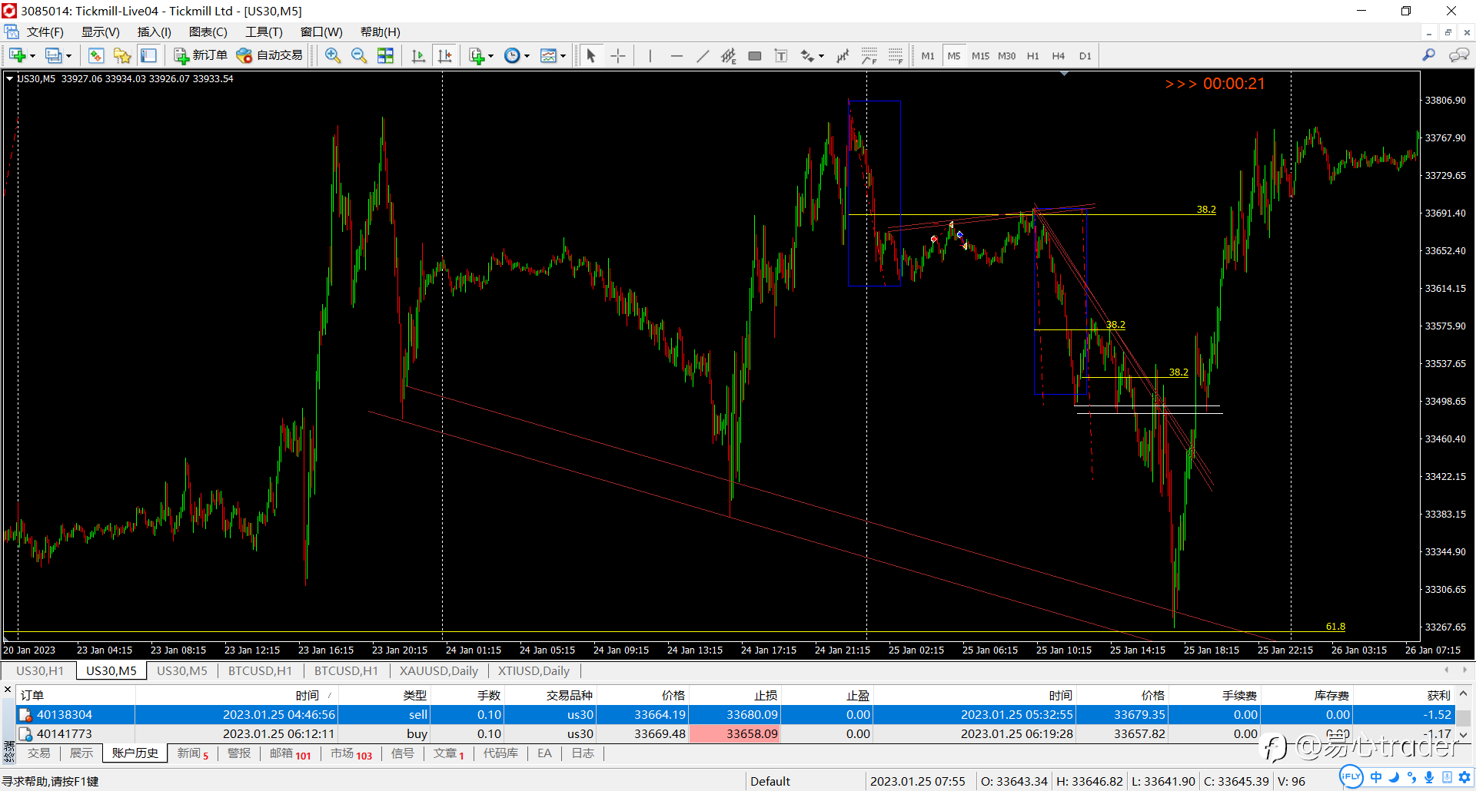Create a new chart via toolbar icon

point(17,55)
